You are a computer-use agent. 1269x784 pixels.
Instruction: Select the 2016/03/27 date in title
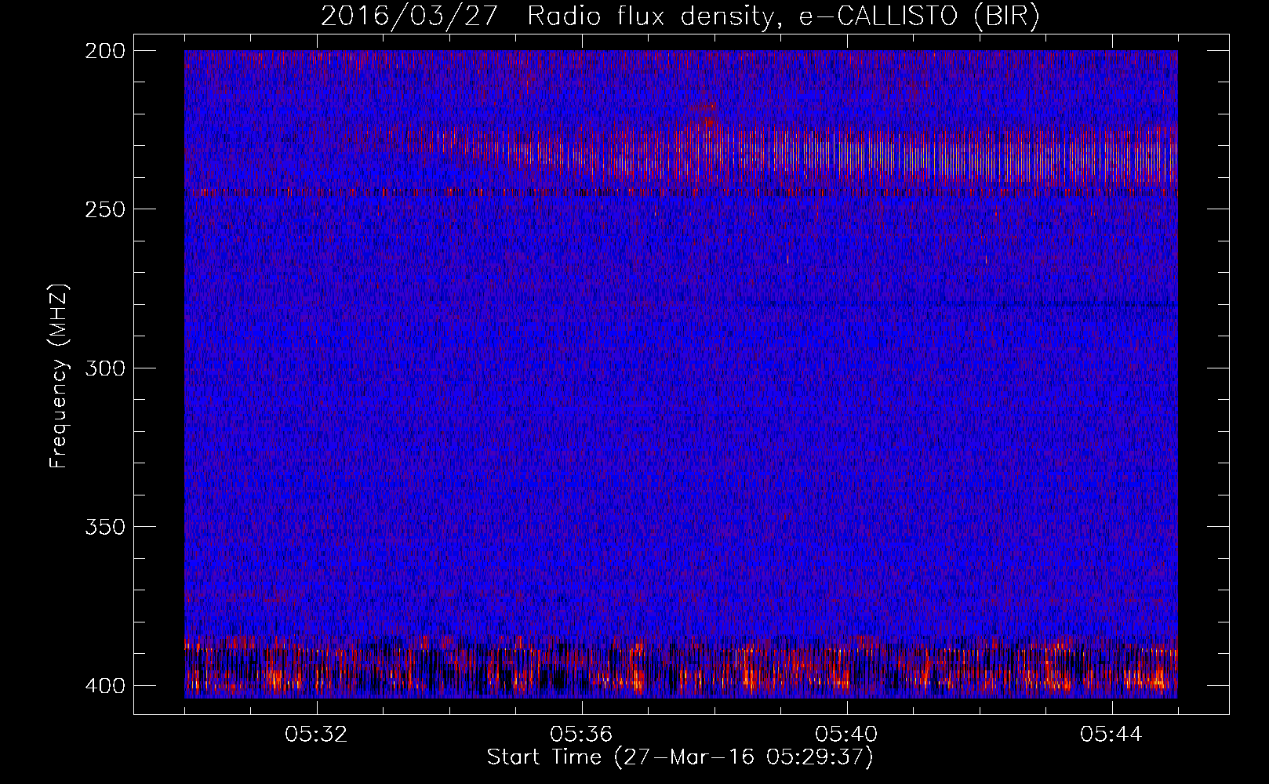pyautogui.click(x=409, y=16)
